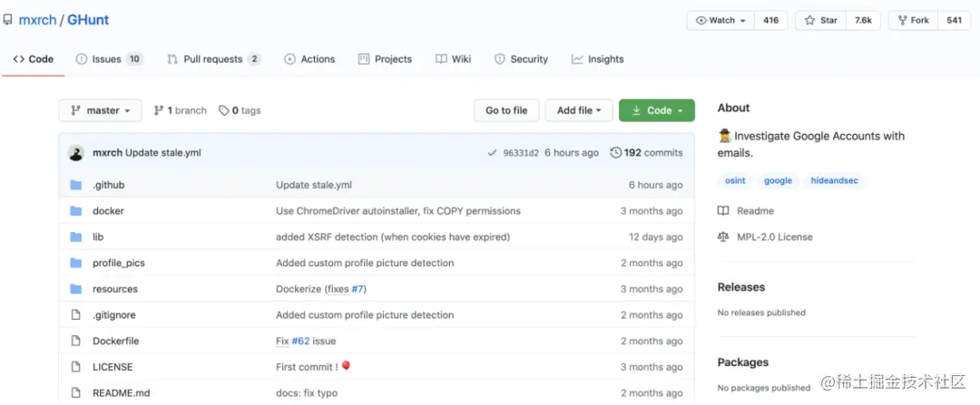Screen dimensions: 980x405
Task: Open latest commit message Update stale.yml
Action: pyautogui.click(x=163, y=153)
